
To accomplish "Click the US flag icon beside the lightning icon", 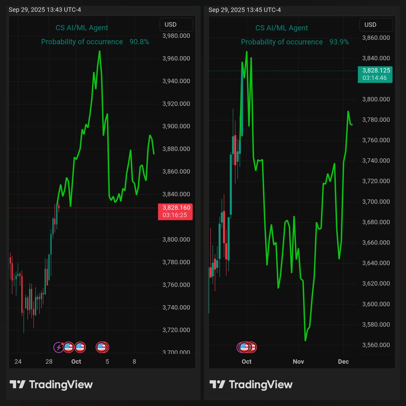I will [69, 347].
